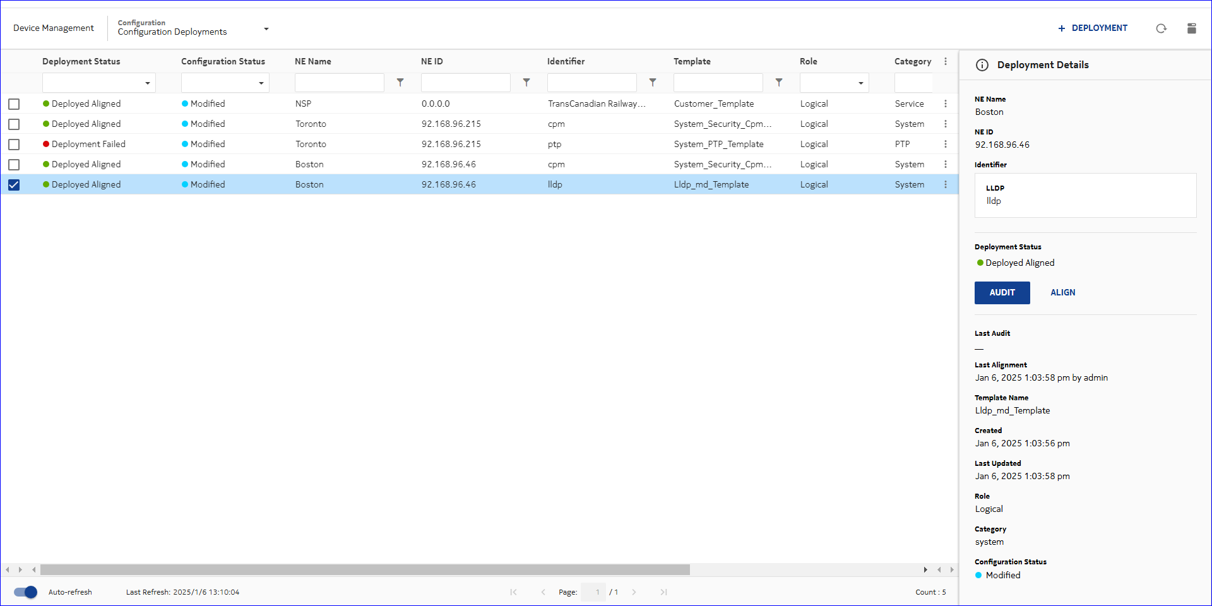Click the NE Name filter funnel icon

[400, 83]
